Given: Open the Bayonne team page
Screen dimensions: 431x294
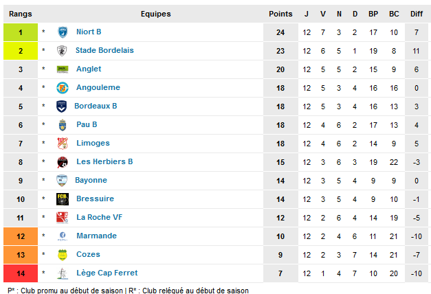Looking at the screenshot, I should click(x=91, y=180).
